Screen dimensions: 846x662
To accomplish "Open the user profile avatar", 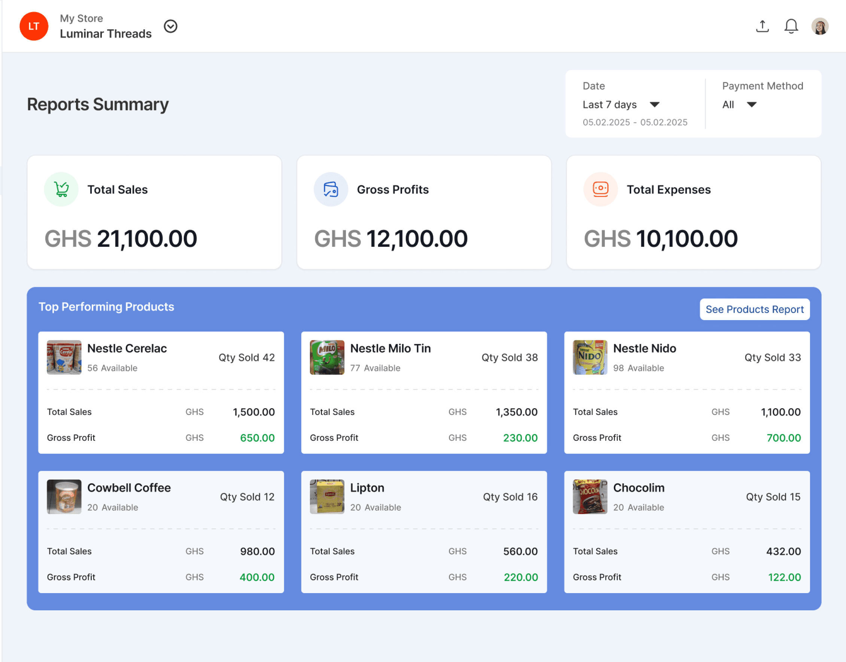I will tap(819, 26).
